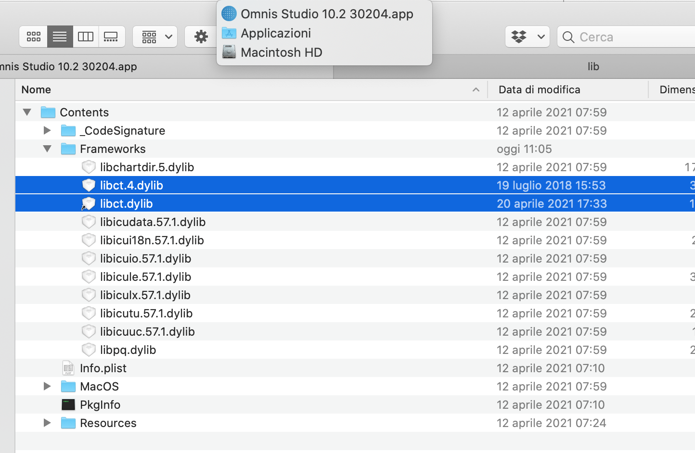
Task: Switch to list view in Finder toolbar
Action: 60,37
